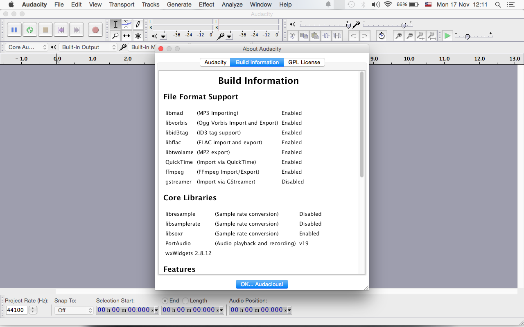Viewport: 524px width, 327px height.
Task: Open the Generate menu
Action: coord(179,4)
